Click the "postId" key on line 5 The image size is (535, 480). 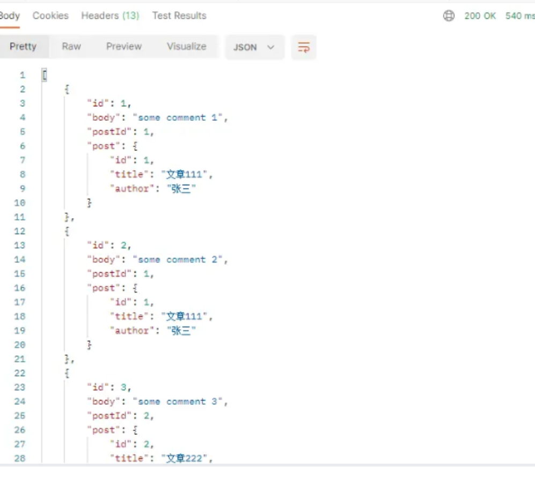[x=109, y=132]
